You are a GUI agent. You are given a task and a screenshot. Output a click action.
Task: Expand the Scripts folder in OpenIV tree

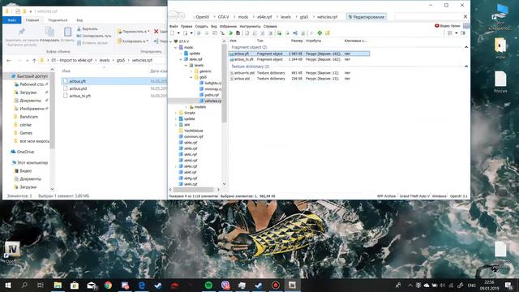point(176,113)
